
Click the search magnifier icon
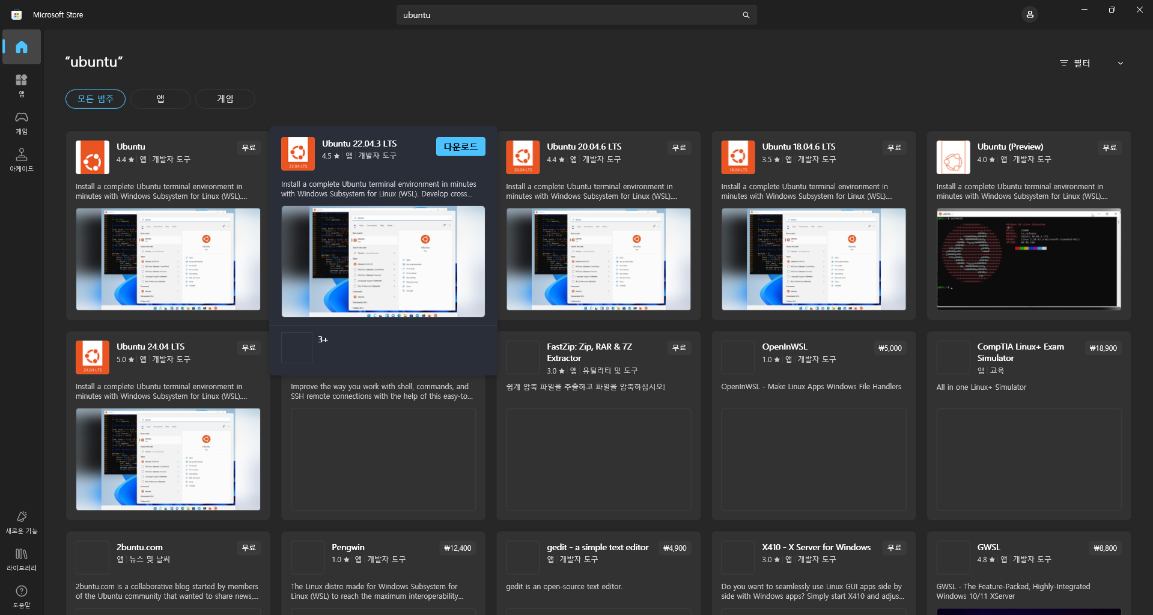[746, 15]
